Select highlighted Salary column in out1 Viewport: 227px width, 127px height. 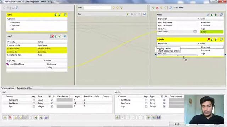[212, 32]
